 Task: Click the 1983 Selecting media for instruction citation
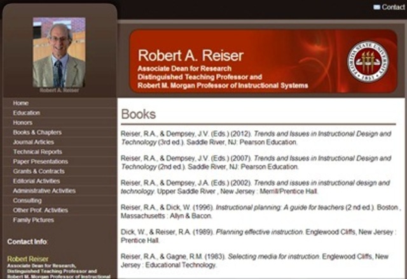254,261
